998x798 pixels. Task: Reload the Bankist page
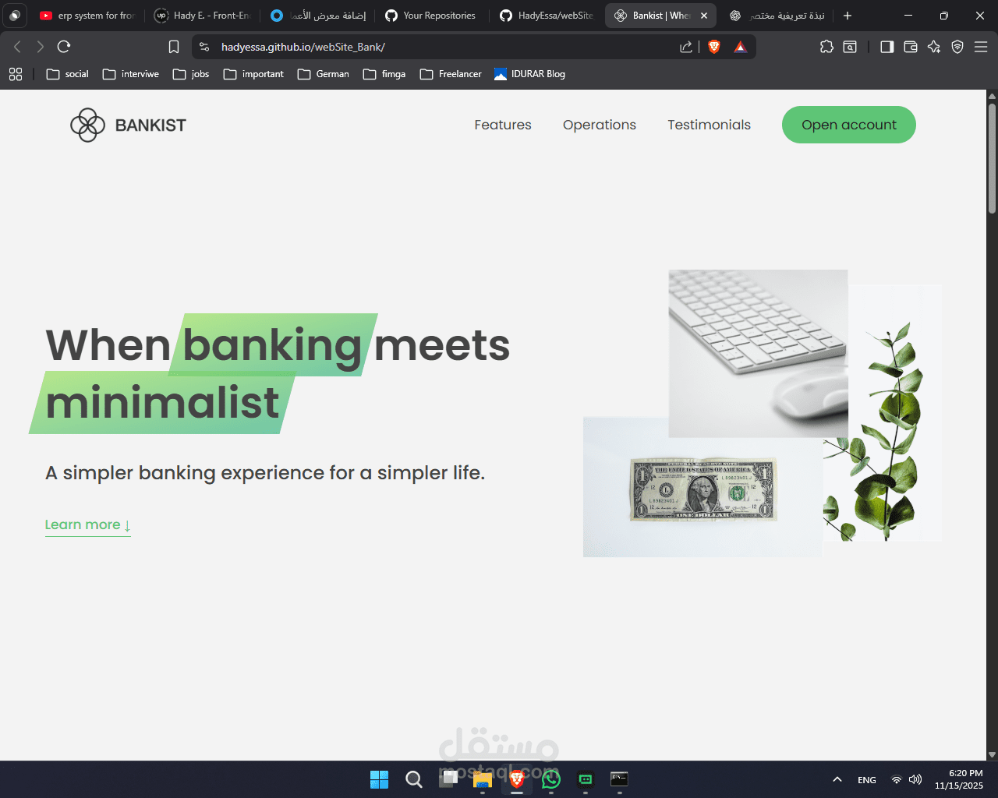(x=64, y=46)
